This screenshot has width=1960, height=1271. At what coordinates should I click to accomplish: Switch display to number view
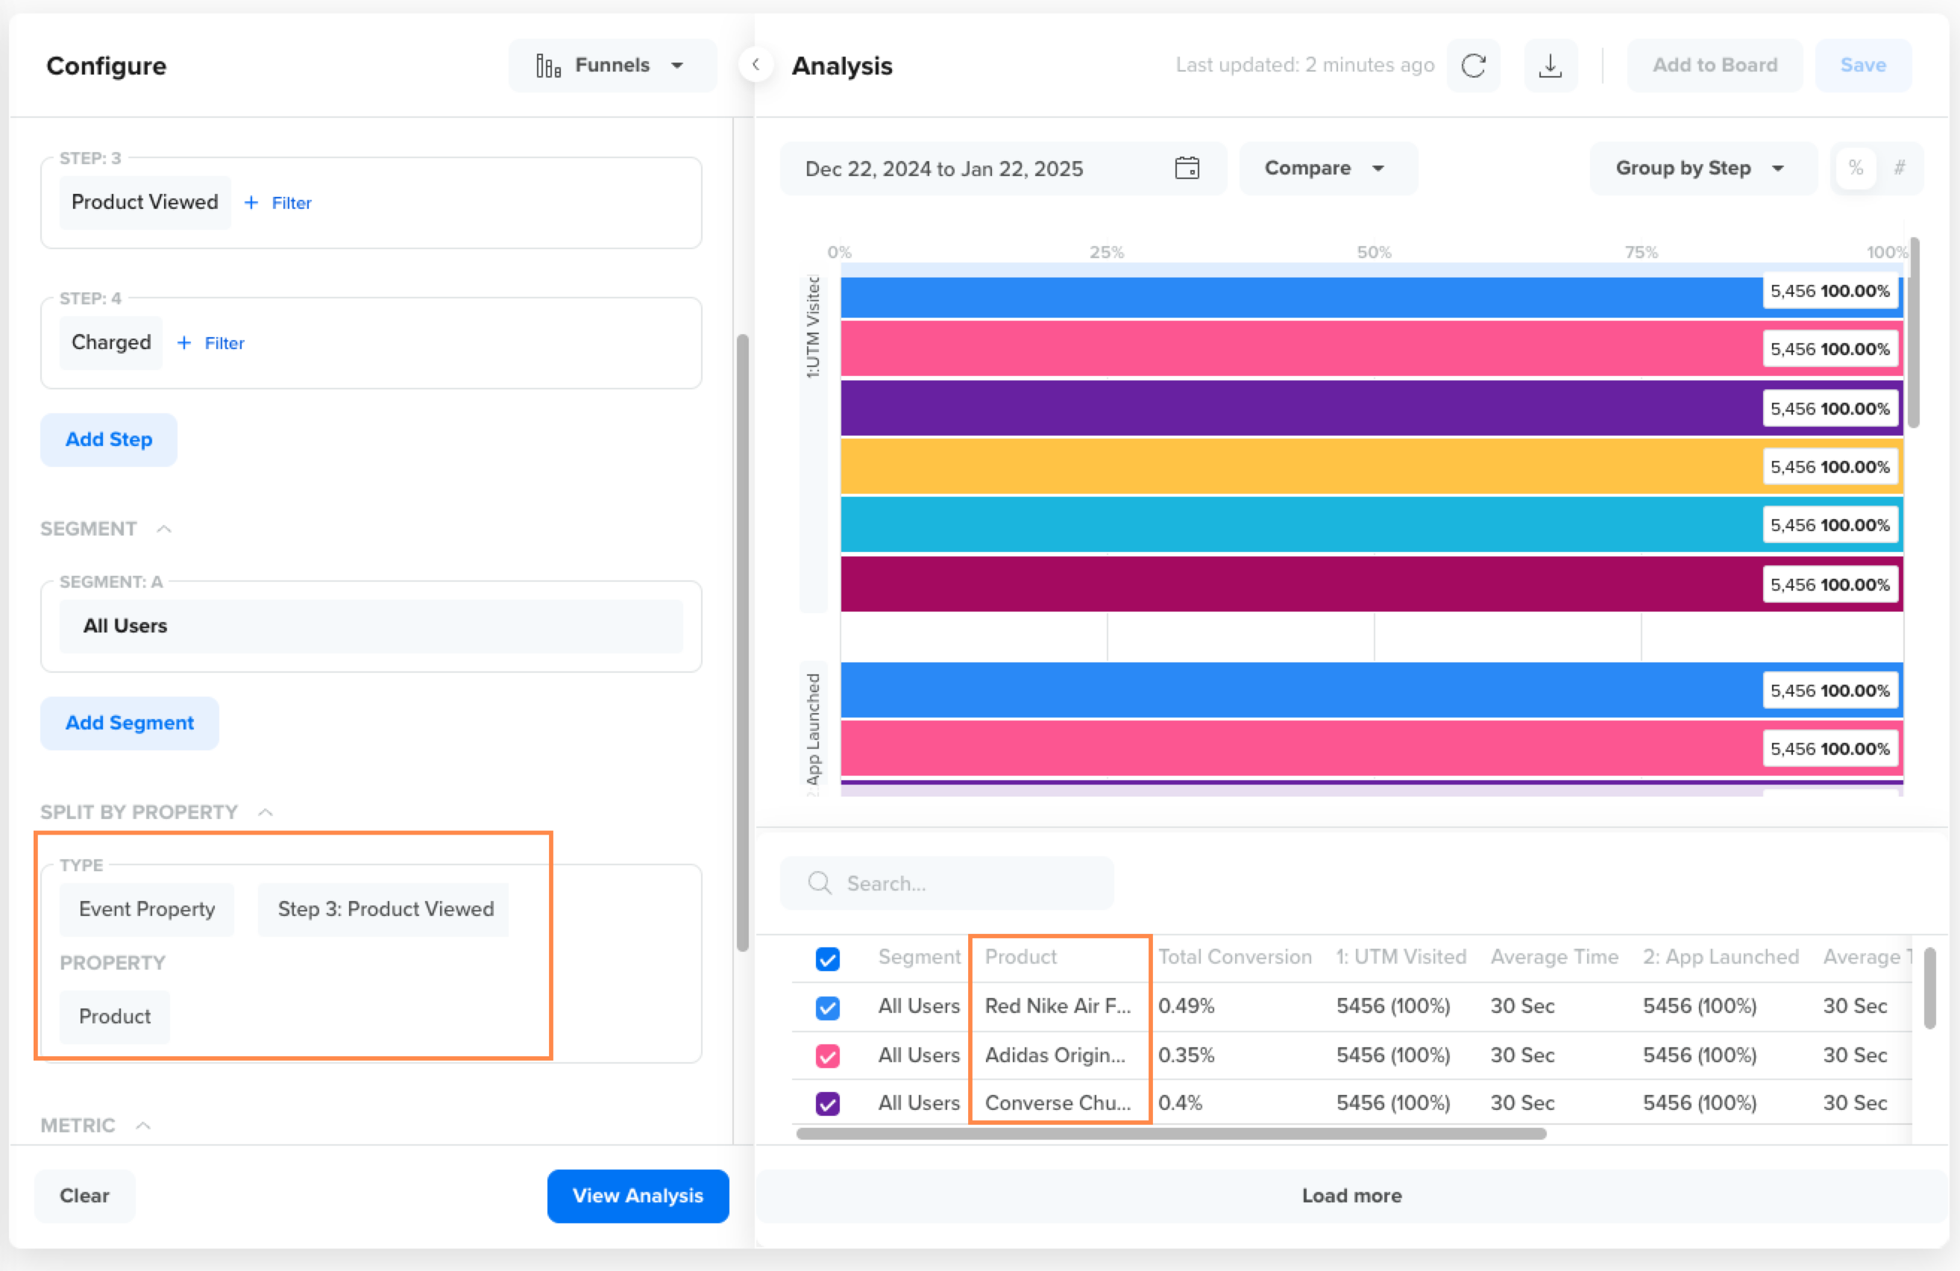(1899, 168)
